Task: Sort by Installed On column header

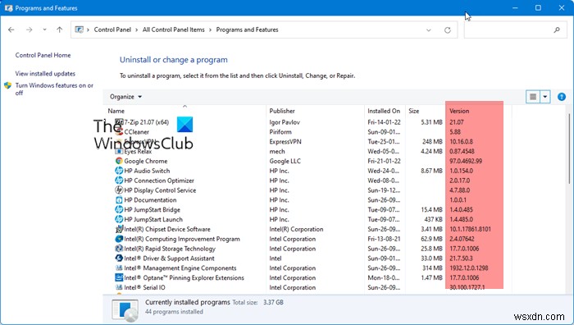Action: 384,111
